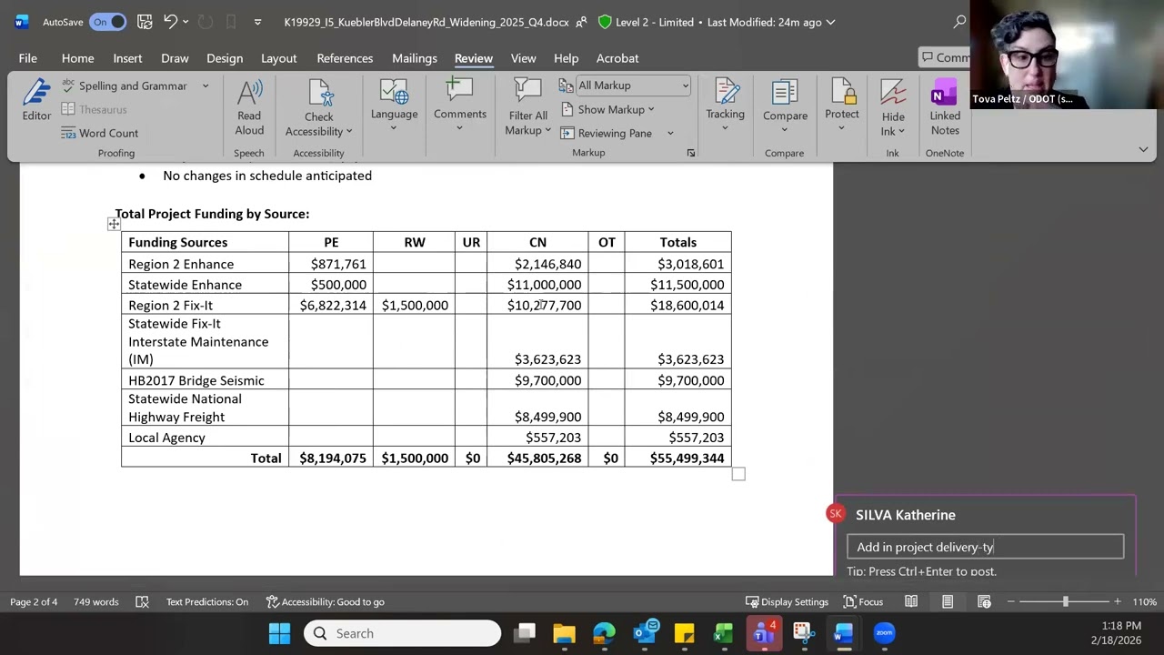
Task: Click the Windows taskbar Search box
Action: pos(402,633)
